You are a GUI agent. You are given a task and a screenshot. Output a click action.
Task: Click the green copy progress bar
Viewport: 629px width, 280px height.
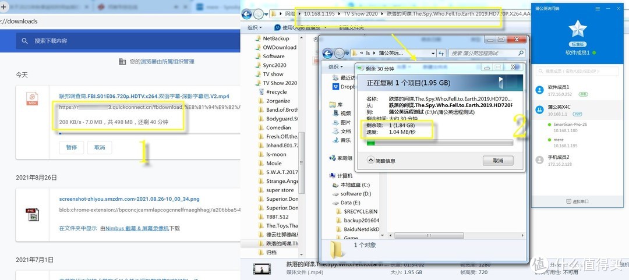click(440, 143)
